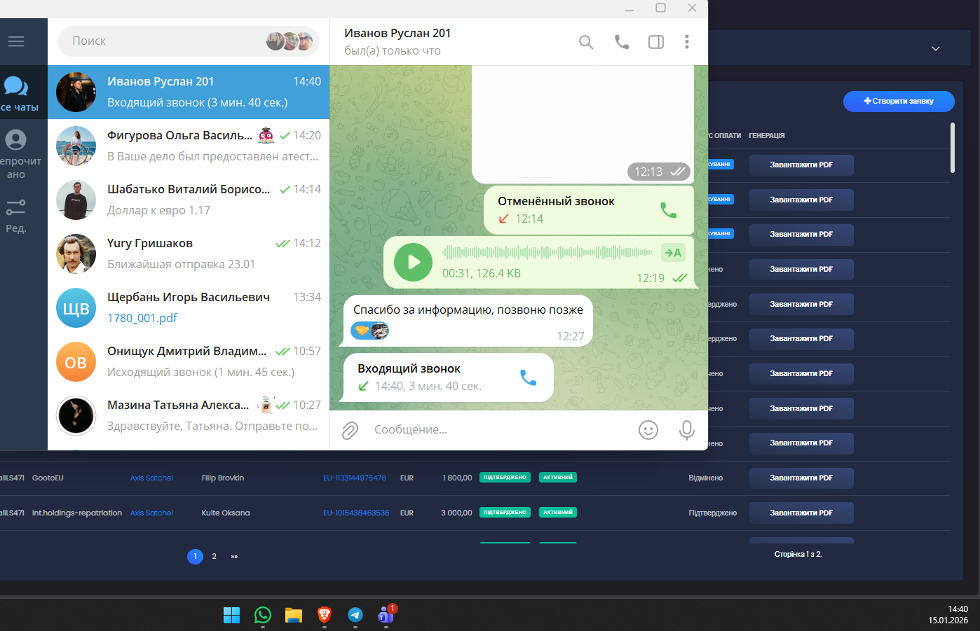
Task: Open the Иванов Руслан 201 chat
Action: (189, 92)
